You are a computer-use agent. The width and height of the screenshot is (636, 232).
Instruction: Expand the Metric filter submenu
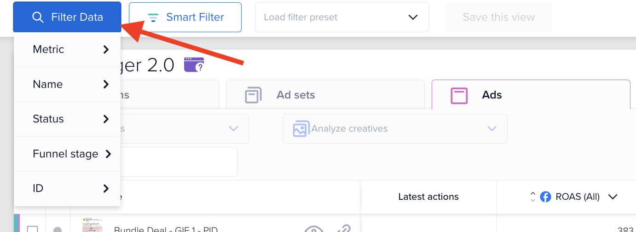click(x=68, y=50)
